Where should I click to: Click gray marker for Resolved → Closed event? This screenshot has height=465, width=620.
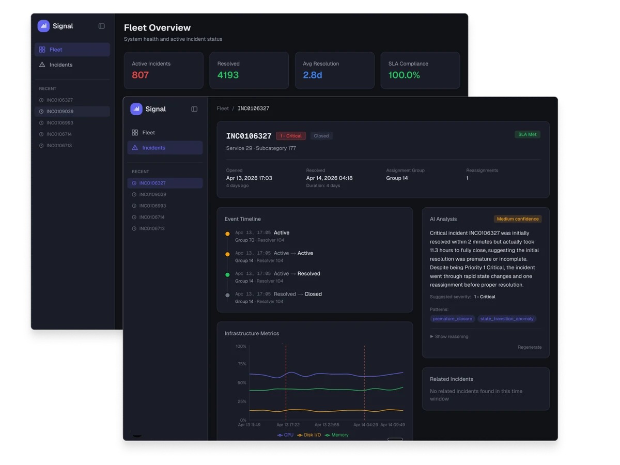click(227, 296)
